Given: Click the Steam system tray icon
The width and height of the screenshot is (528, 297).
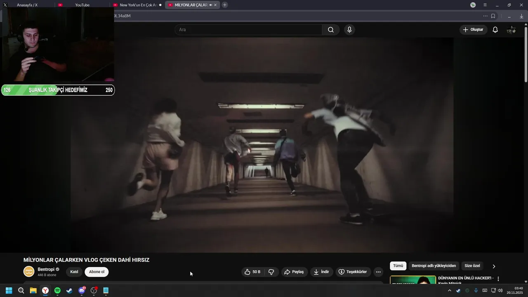Looking at the screenshot, I should click(x=458, y=290).
